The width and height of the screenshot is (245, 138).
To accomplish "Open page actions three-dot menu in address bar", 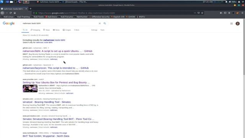I will tap(195, 13).
